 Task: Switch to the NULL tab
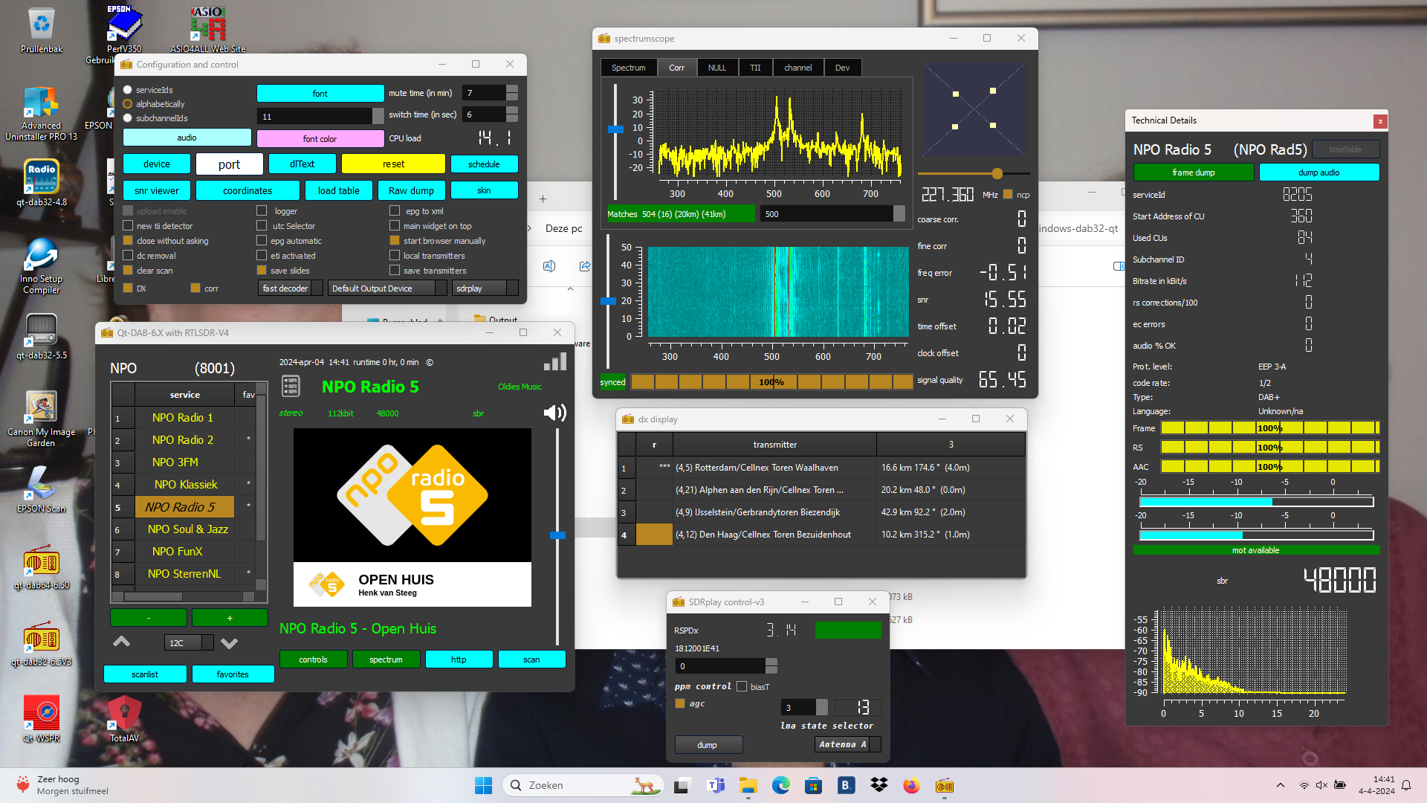[717, 68]
